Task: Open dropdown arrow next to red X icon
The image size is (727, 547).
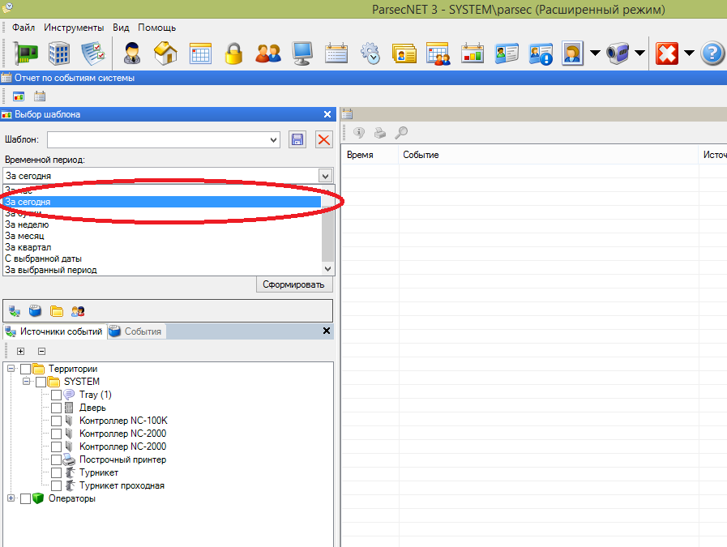Action: tap(689, 53)
